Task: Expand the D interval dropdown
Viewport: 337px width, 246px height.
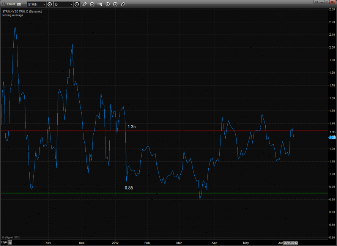Action: click(71, 5)
